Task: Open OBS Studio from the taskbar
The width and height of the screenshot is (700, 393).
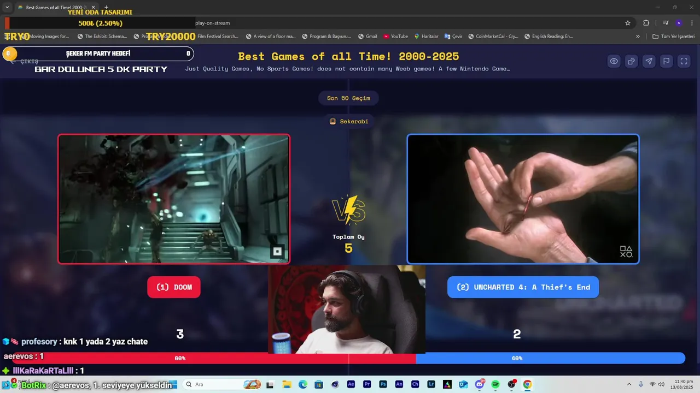Action: [x=512, y=384]
